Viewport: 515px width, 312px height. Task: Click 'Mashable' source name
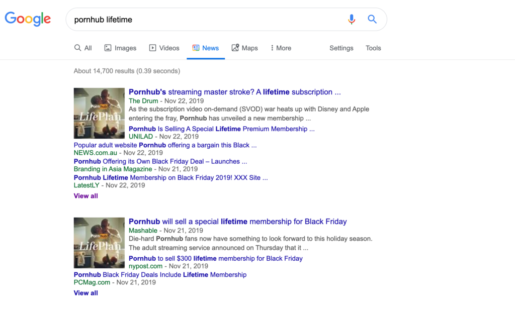(143, 230)
